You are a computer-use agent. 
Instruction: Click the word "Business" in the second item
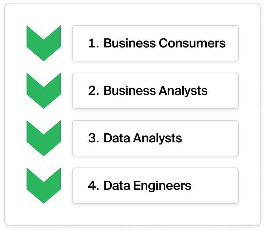point(130,91)
